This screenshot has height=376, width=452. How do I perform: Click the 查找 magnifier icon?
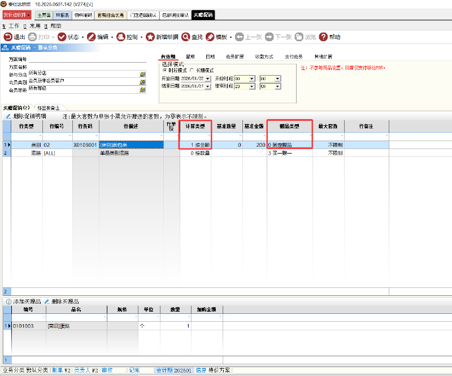point(186,37)
